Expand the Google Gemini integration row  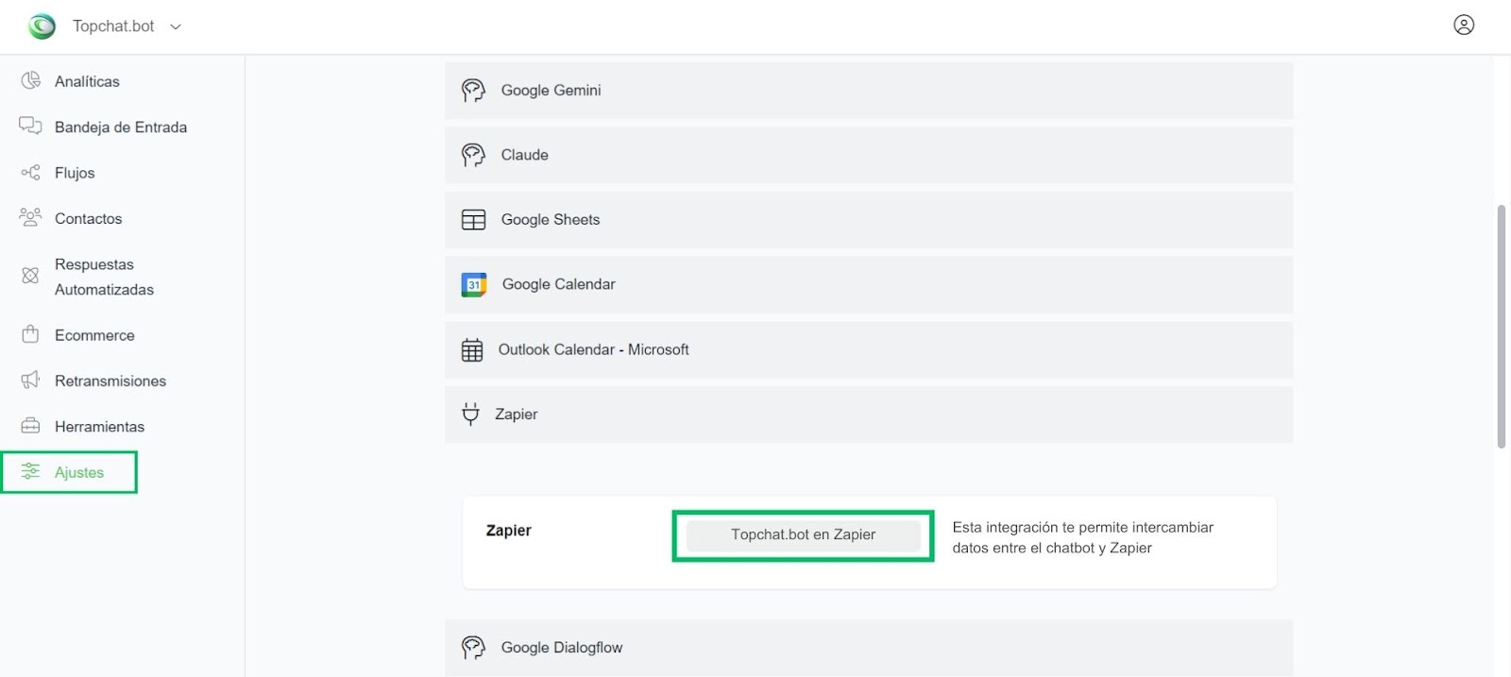[869, 91]
